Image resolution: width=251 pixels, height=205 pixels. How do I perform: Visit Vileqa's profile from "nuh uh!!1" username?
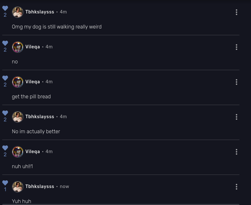[32, 152]
